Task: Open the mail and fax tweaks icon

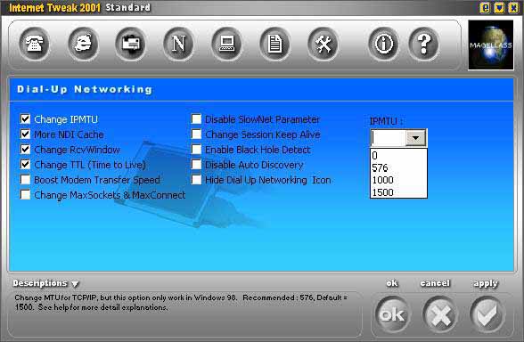Action: click(x=131, y=44)
